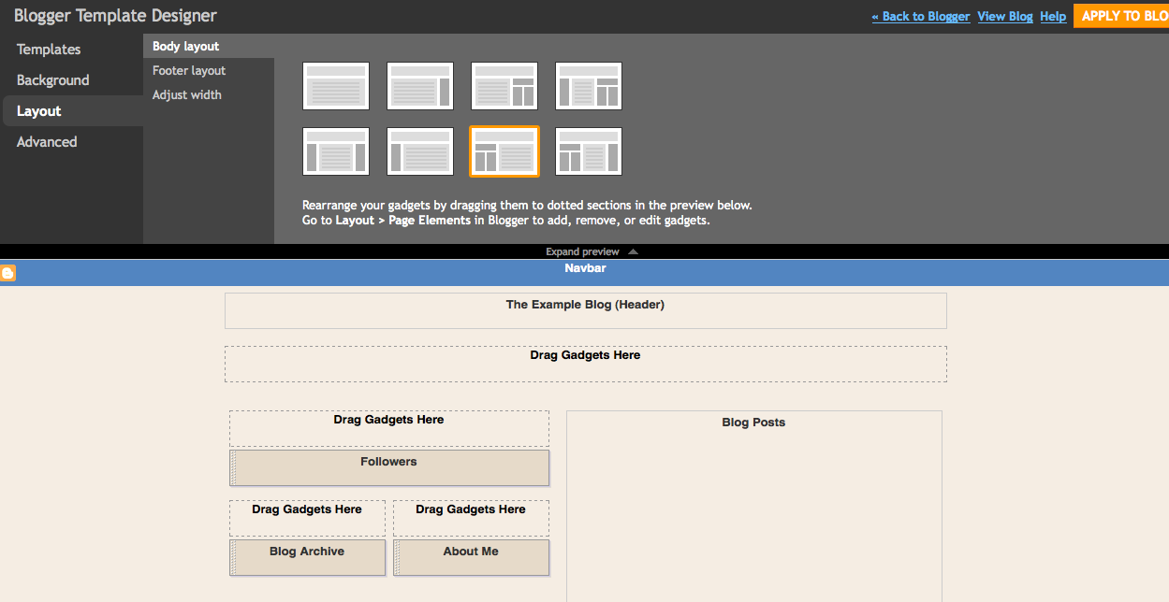Open the Background section
The height and width of the screenshot is (602, 1169).
[x=52, y=80]
